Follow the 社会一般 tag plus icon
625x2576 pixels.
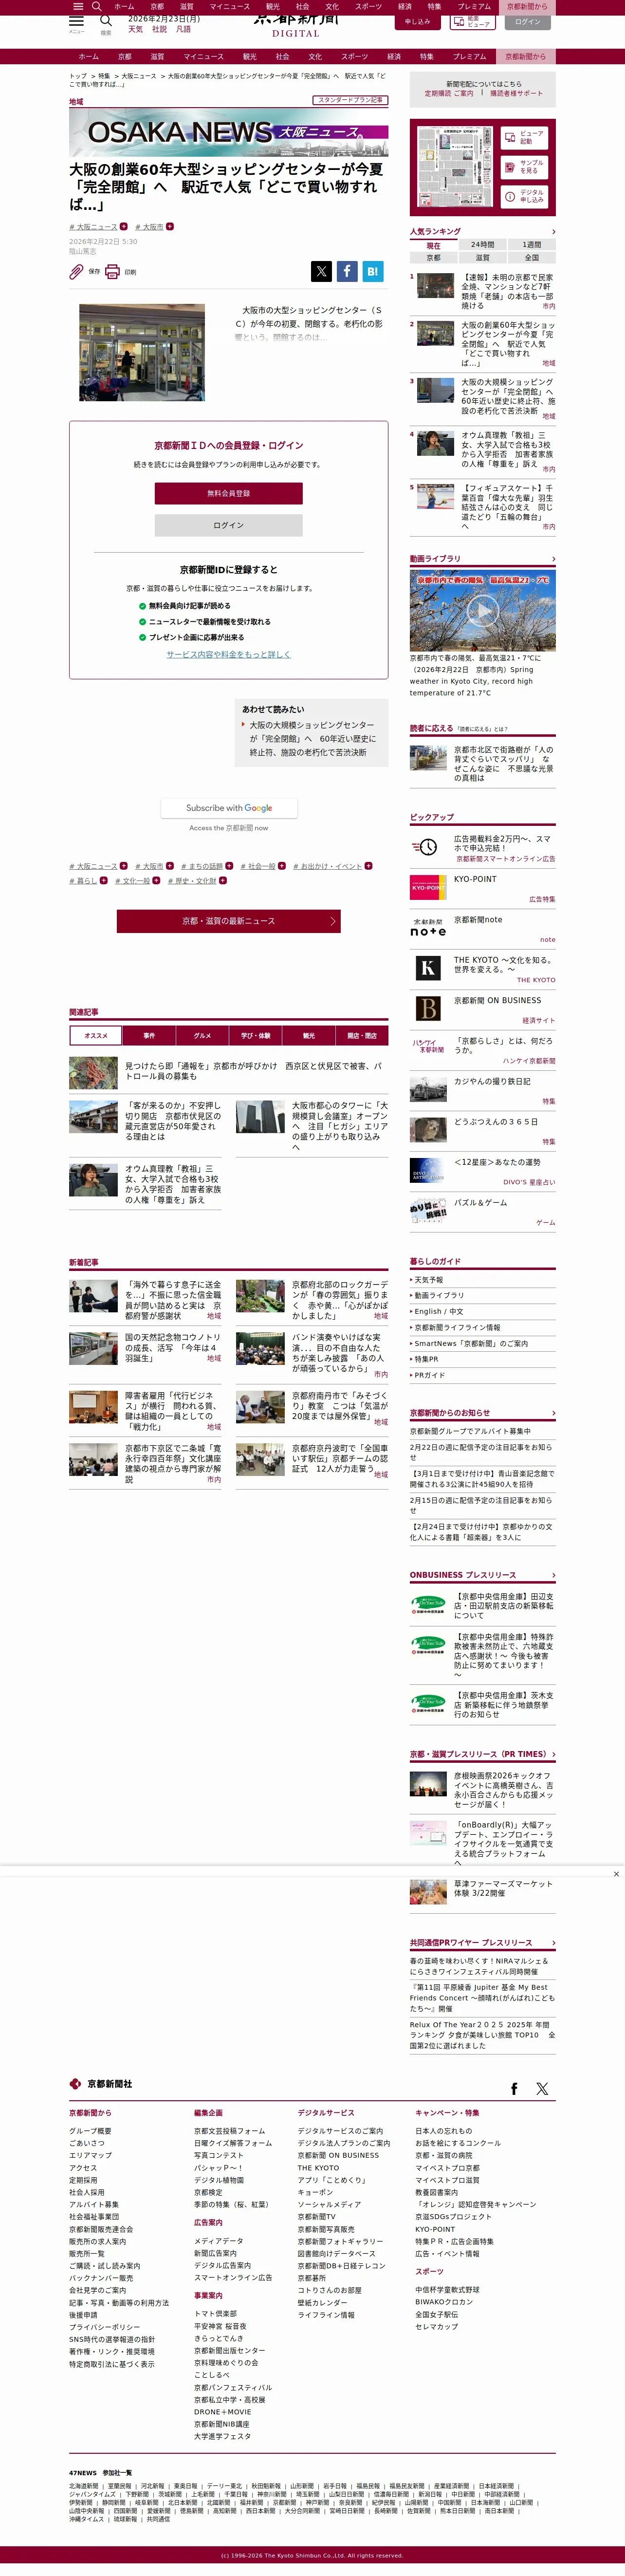coord(281,866)
